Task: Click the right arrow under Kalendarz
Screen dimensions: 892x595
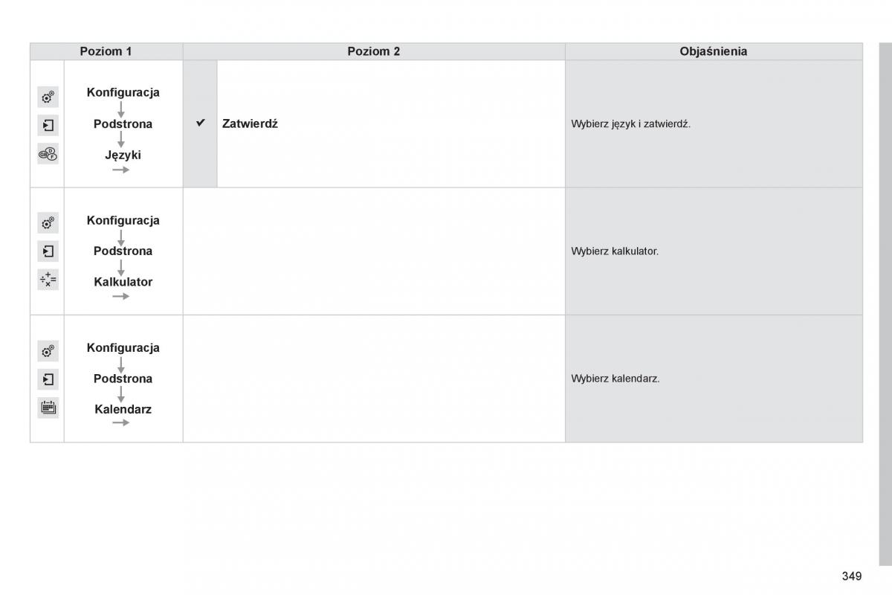Action: 121,423
